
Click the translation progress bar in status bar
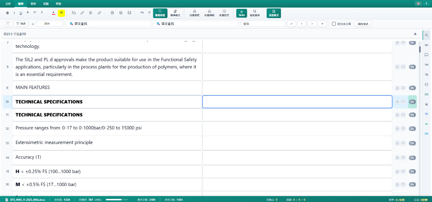pyautogui.click(x=118, y=200)
